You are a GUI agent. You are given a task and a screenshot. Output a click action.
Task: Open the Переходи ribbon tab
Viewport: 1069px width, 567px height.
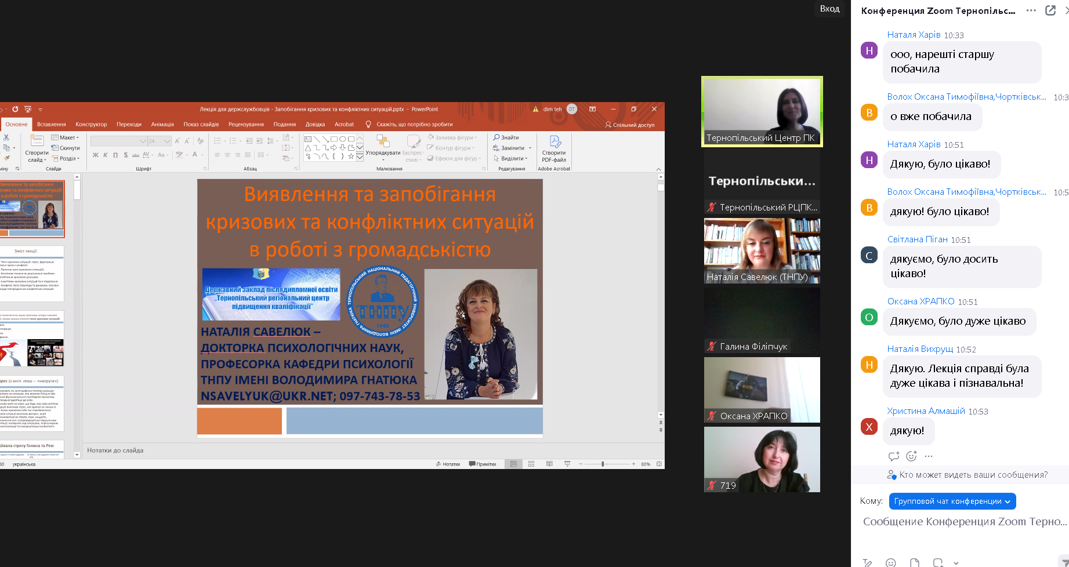click(129, 124)
